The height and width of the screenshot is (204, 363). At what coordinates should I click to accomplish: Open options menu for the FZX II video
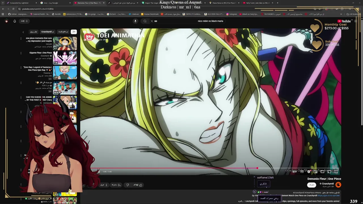tap(21, 83)
